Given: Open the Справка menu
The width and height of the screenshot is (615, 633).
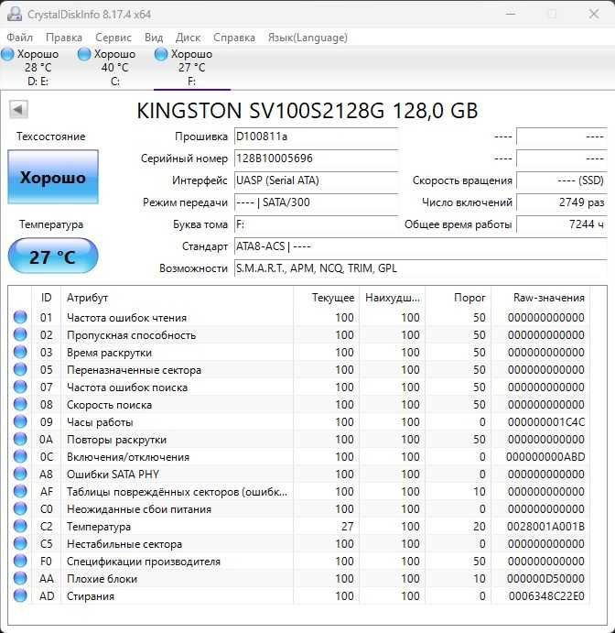Looking at the screenshot, I should coord(234,38).
